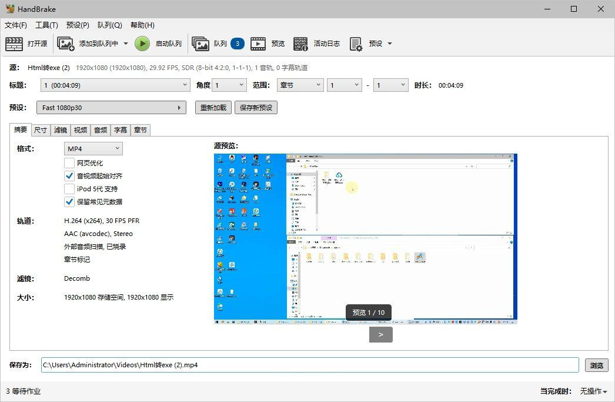
Task: Click the 保存新预设 button
Action: point(256,107)
